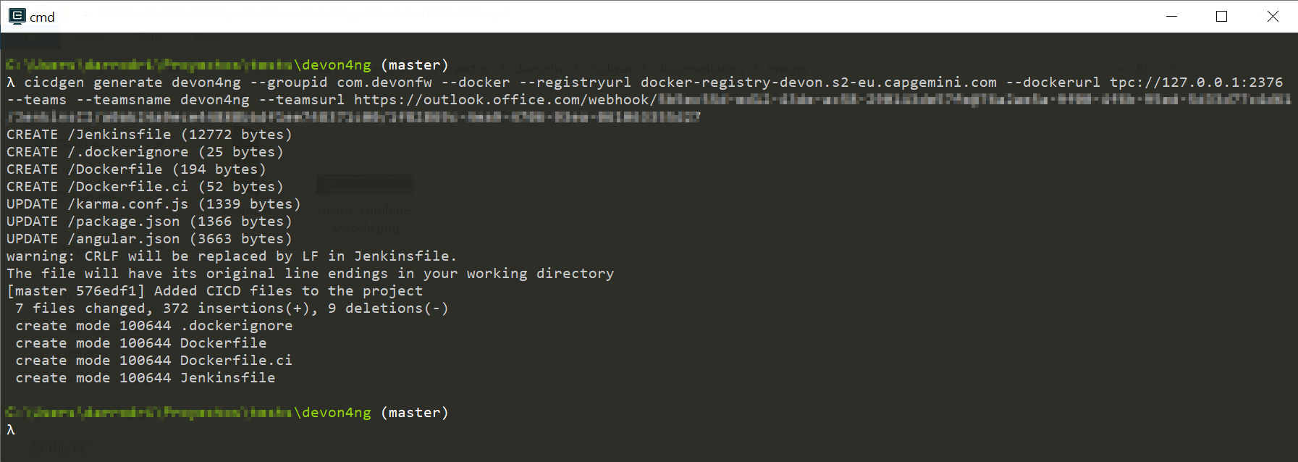
Task: Click the lambda prompt symbol in the terminal
Action: coord(10,429)
